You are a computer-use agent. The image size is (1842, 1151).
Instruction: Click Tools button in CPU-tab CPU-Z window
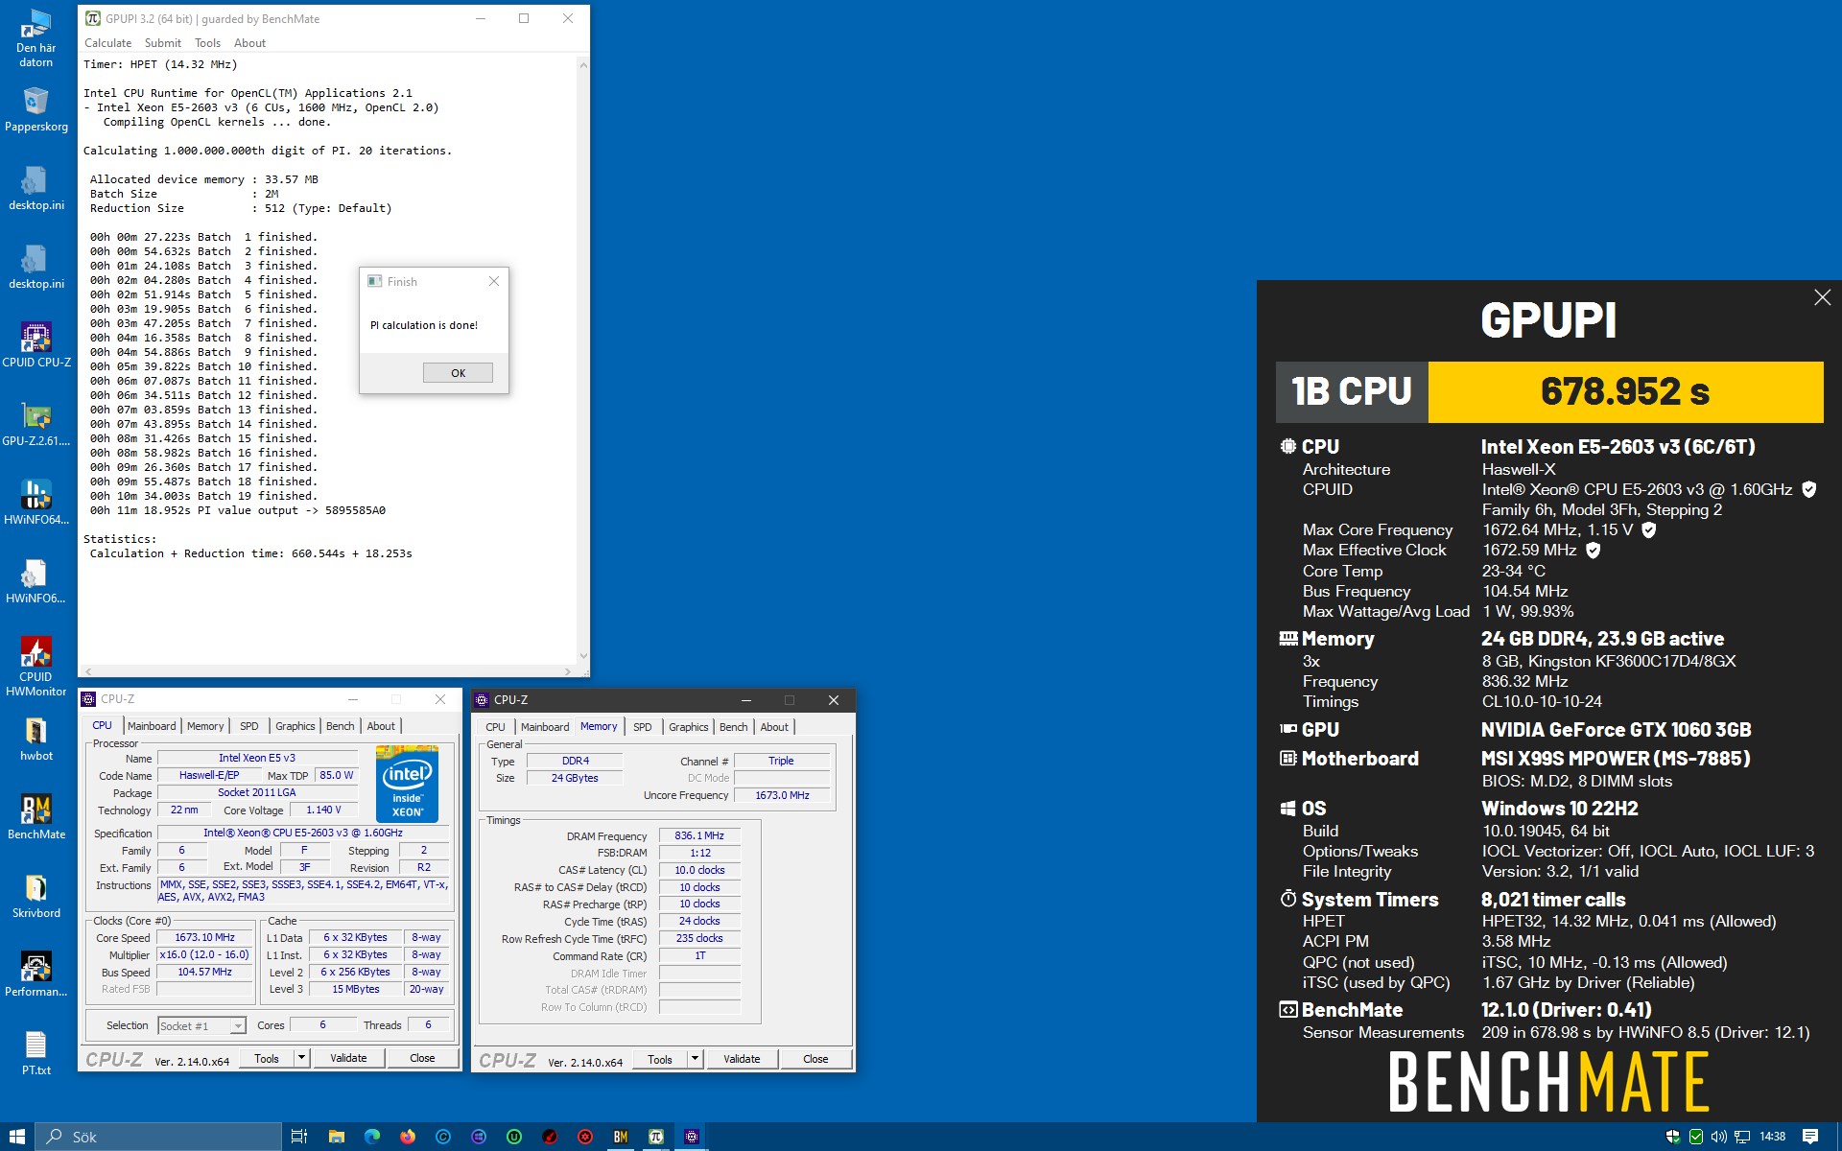tap(267, 1058)
